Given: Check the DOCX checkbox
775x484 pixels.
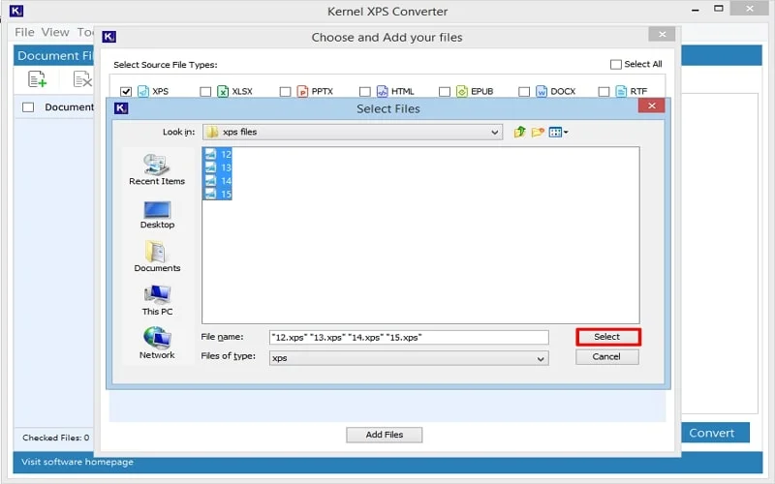Looking at the screenshot, I should 524,91.
